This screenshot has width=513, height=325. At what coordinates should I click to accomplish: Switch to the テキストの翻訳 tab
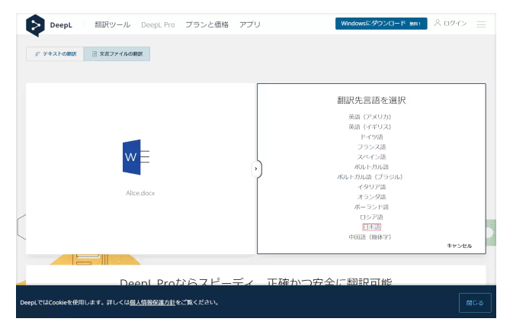[55, 54]
